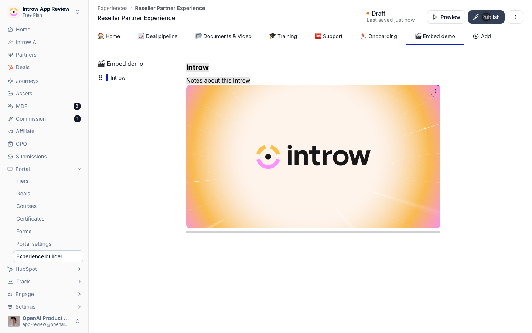Add a new tab with Add
532x333 pixels.
point(482,36)
